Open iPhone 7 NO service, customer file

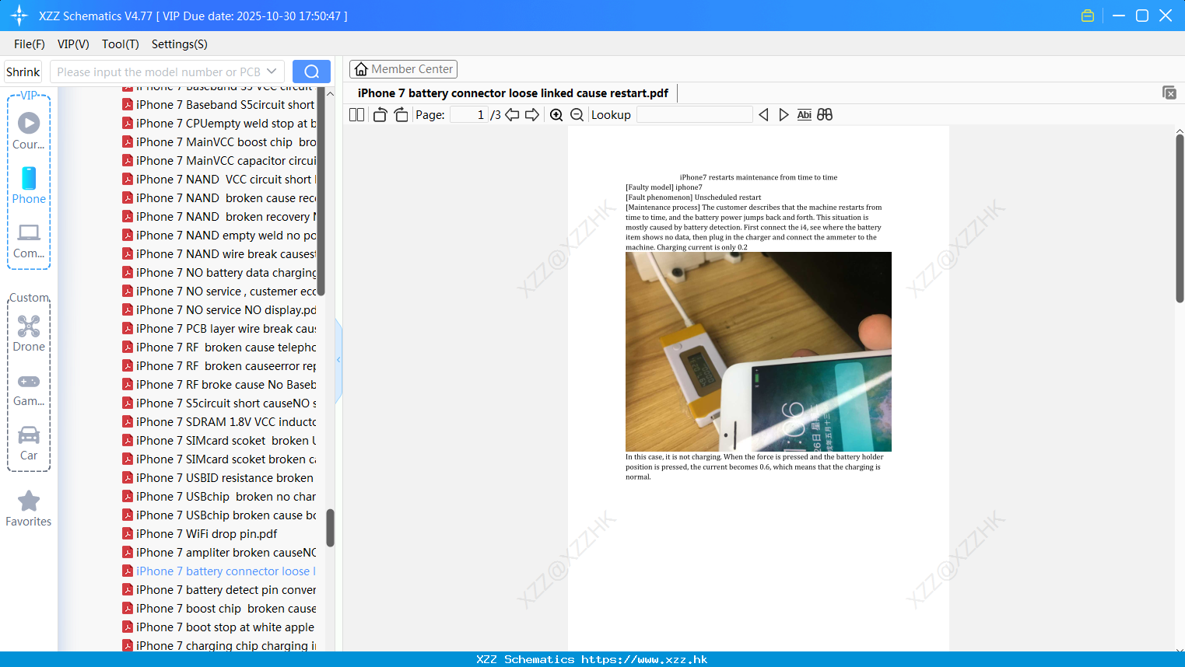[219, 292]
